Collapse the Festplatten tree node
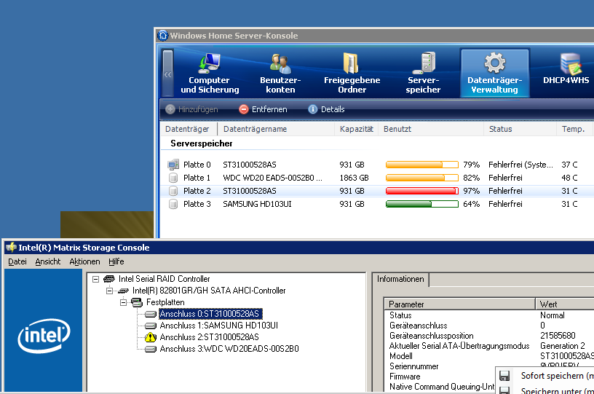Viewport: 594px width, 394px height. coord(123,302)
